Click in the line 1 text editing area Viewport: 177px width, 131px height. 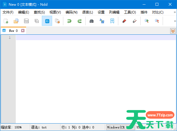pyautogui.click(x=95, y=38)
